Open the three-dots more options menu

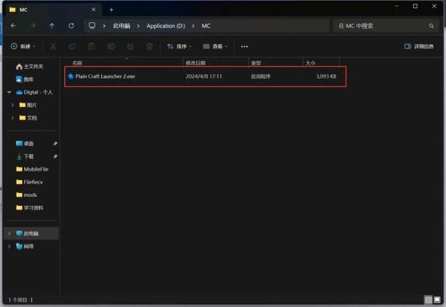[x=244, y=46]
